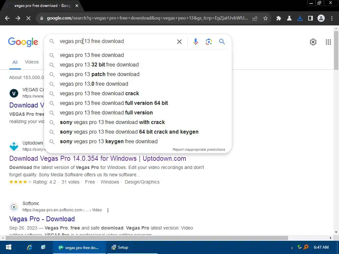Open the second pinned taskbar icon
339x254 pixels.
tap(43, 247)
